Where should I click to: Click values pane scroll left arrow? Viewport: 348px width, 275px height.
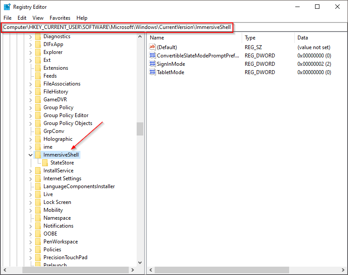[x=151, y=270]
